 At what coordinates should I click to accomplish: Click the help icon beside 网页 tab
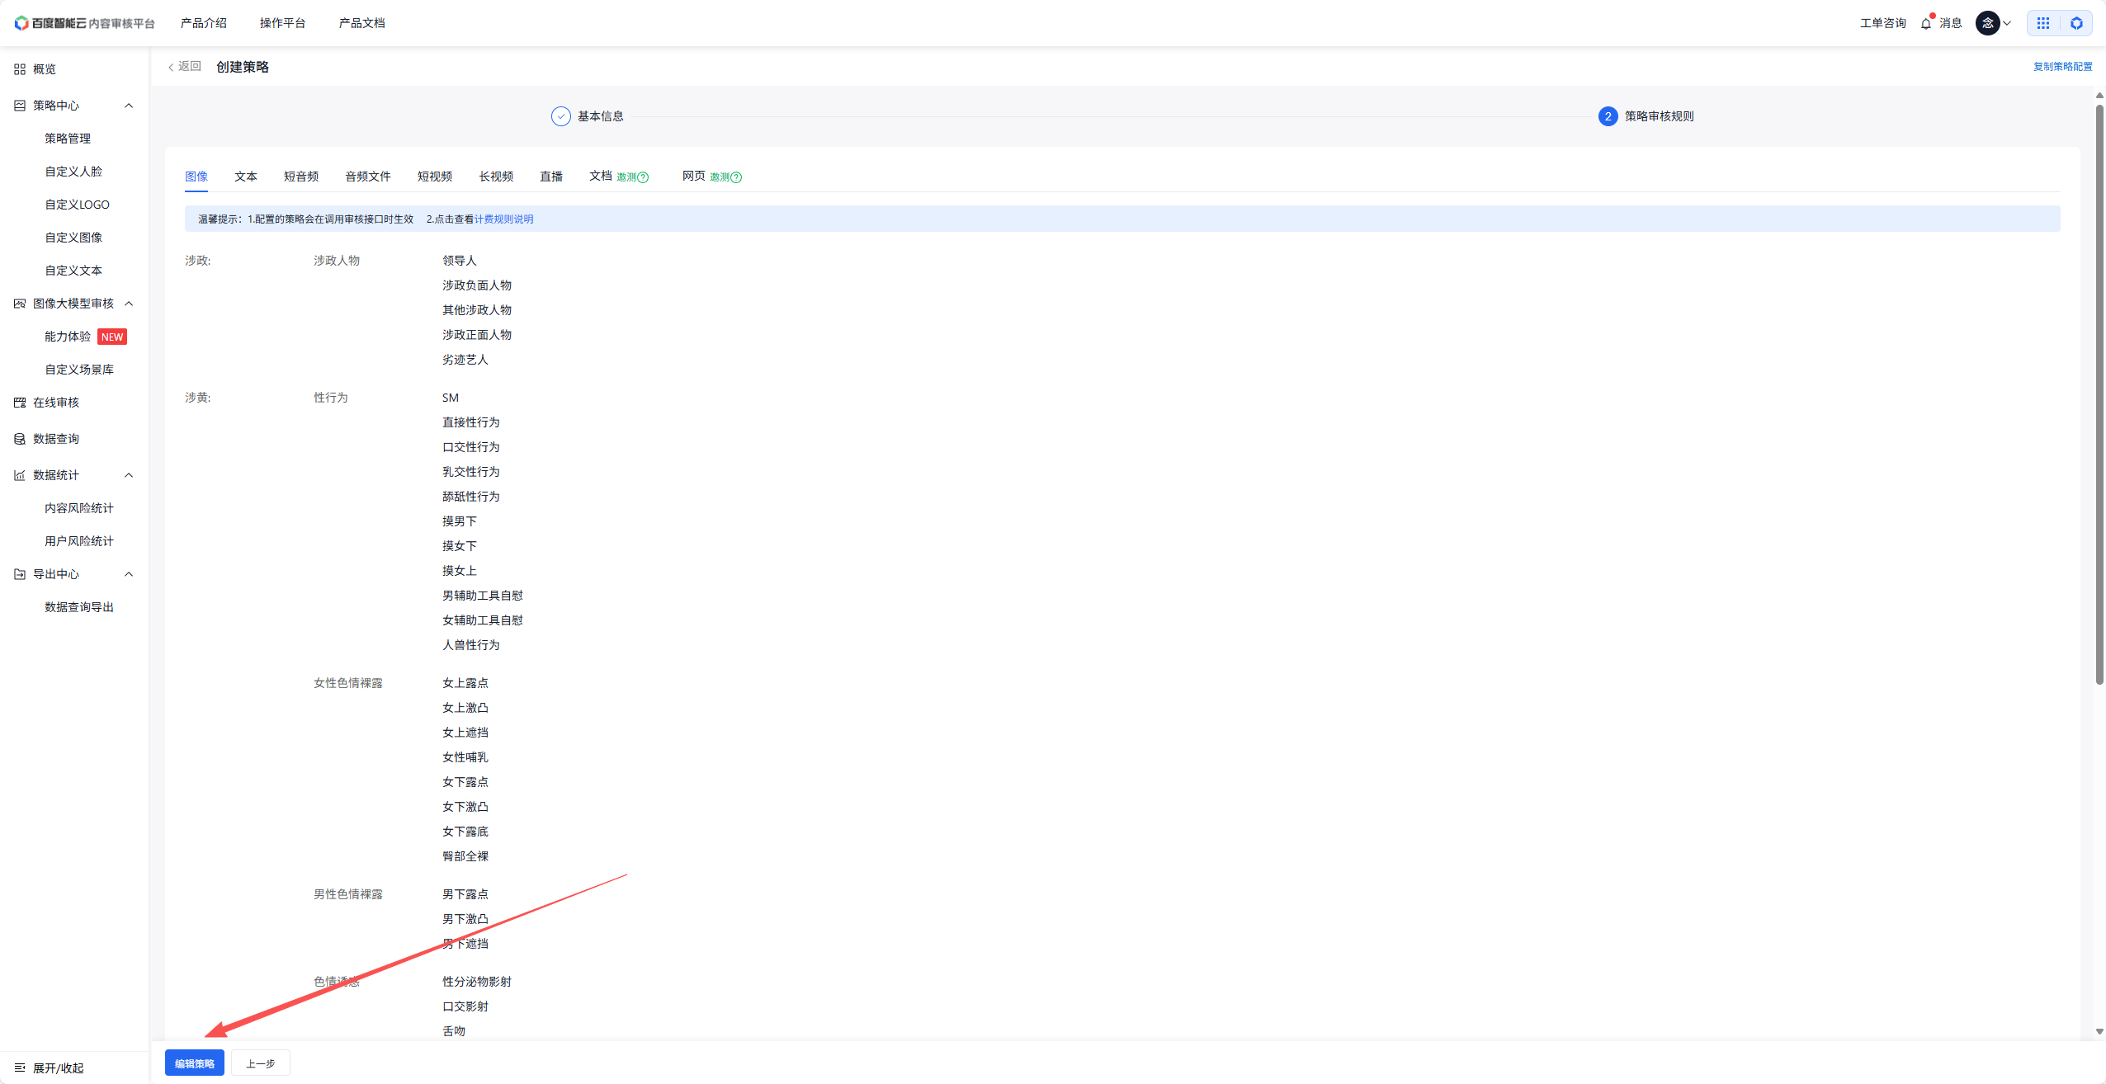coord(737,177)
